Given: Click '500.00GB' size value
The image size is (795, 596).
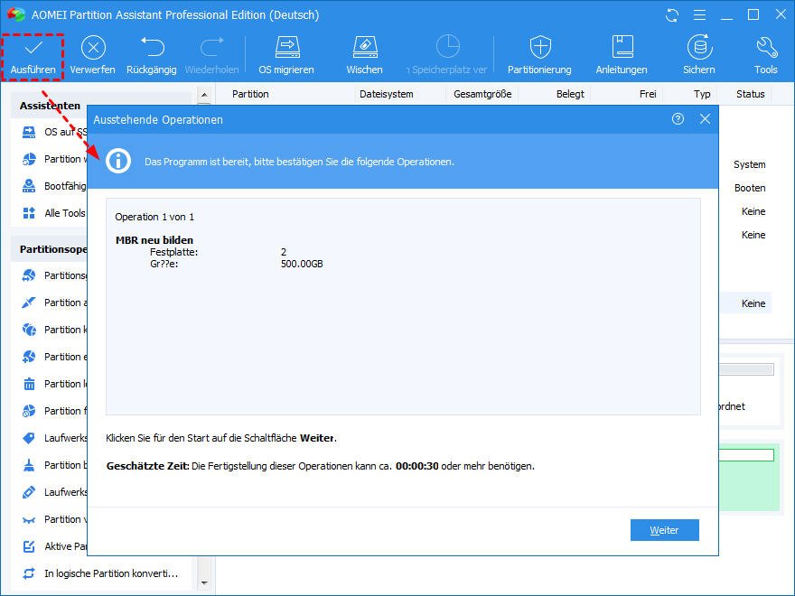Looking at the screenshot, I should click(302, 264).
